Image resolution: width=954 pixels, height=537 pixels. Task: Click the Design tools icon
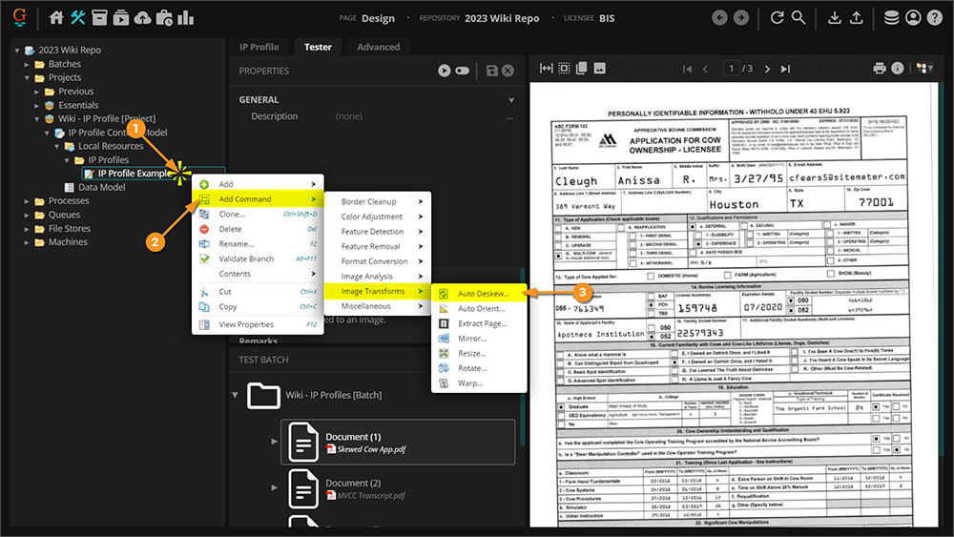(x=78, y=17)
